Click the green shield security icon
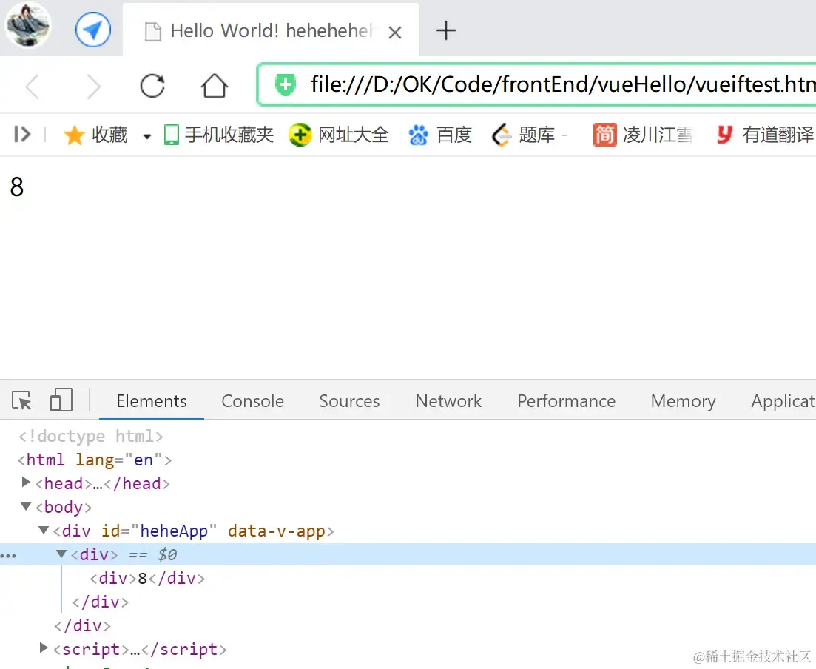The image size is (816, 669). point(285,84)
